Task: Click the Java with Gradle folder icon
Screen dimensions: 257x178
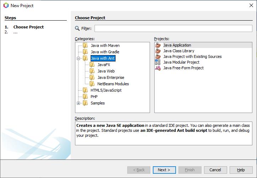Action: [85, 52]
